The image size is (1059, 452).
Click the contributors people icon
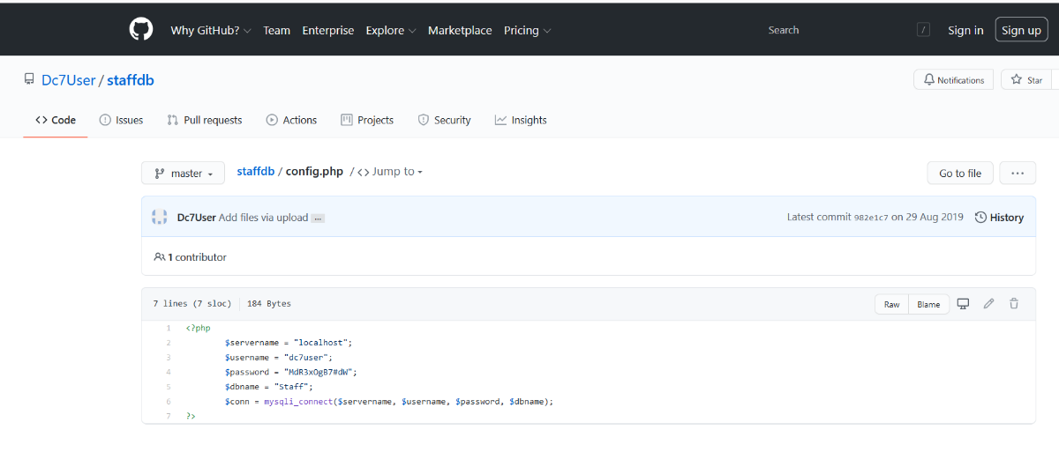click(160, 257)
